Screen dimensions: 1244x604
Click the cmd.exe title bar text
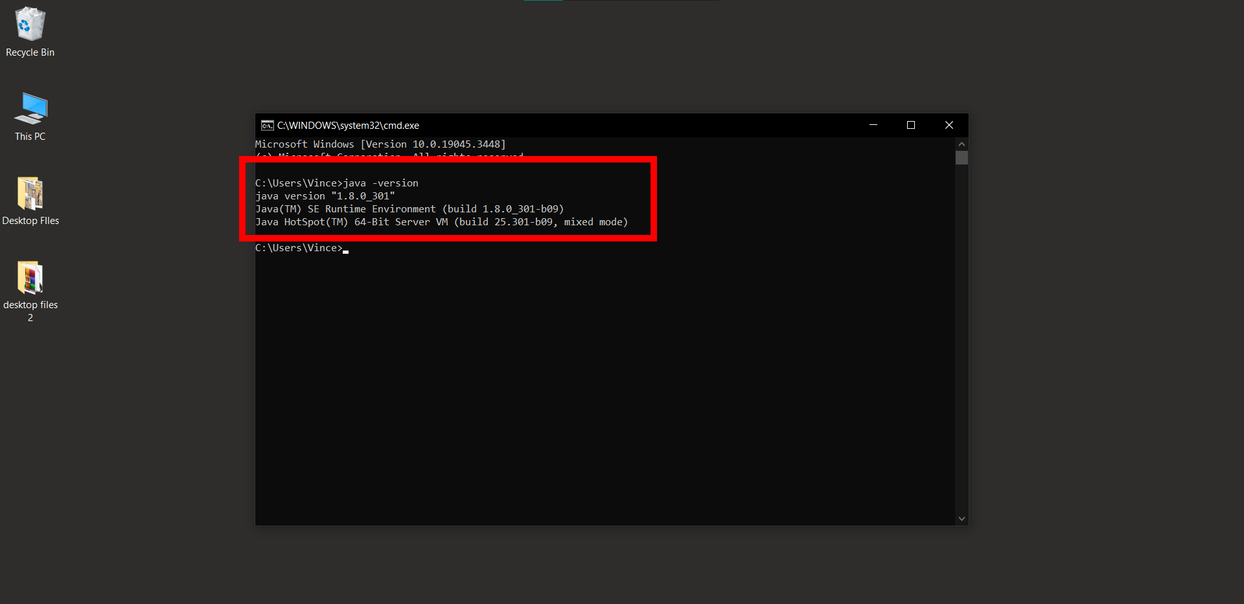pyautogui.click(x=348, y=125)
